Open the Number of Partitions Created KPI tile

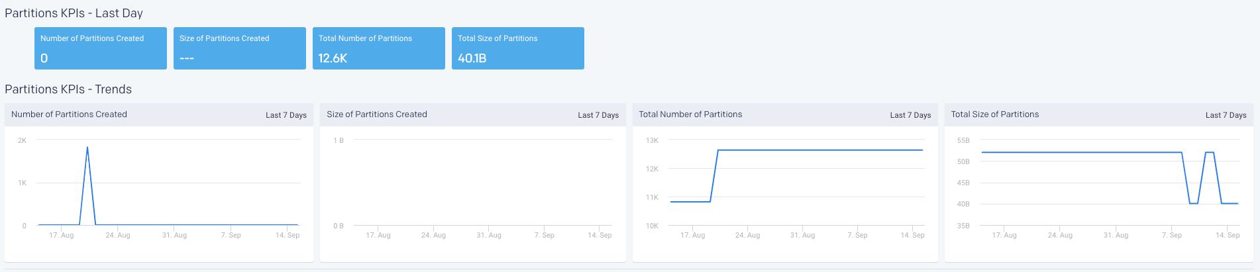[x=101, y=48]
